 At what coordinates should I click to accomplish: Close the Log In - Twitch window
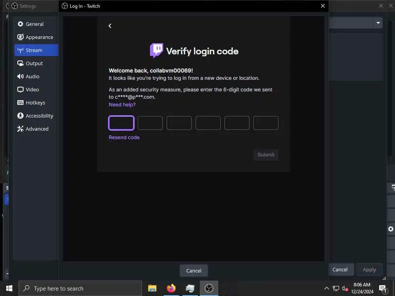(x=323, y=6)
